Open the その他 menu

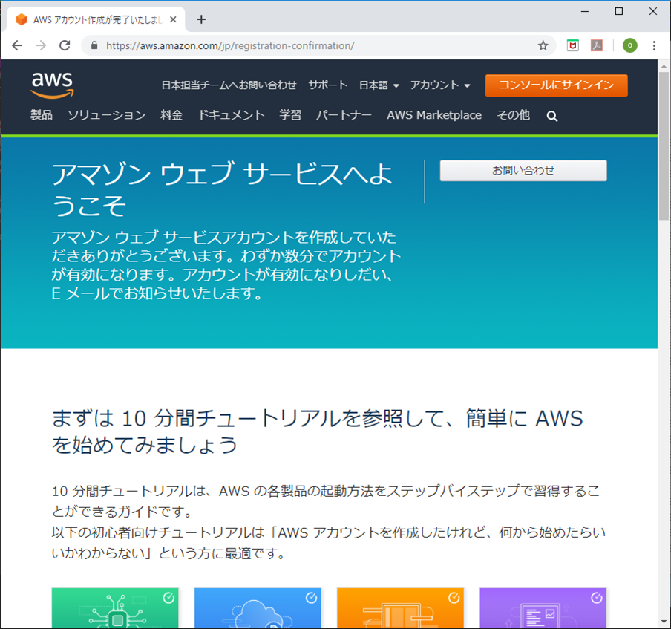point(513,115)
